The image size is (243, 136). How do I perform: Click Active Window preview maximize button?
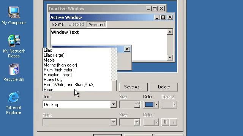[x=163, y=17]
